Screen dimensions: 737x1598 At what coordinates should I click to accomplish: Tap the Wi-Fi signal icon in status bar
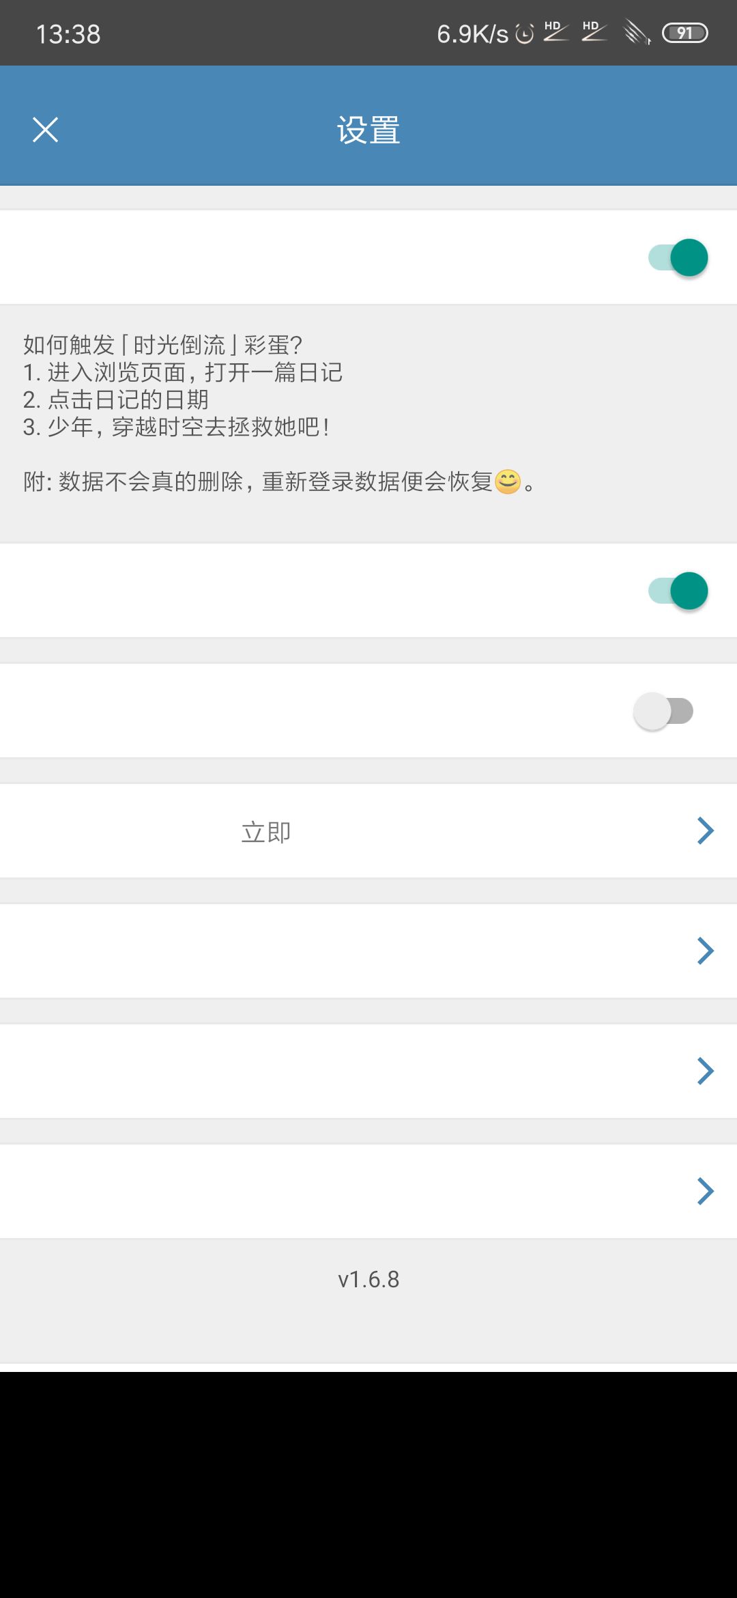[x=637, y=32]
